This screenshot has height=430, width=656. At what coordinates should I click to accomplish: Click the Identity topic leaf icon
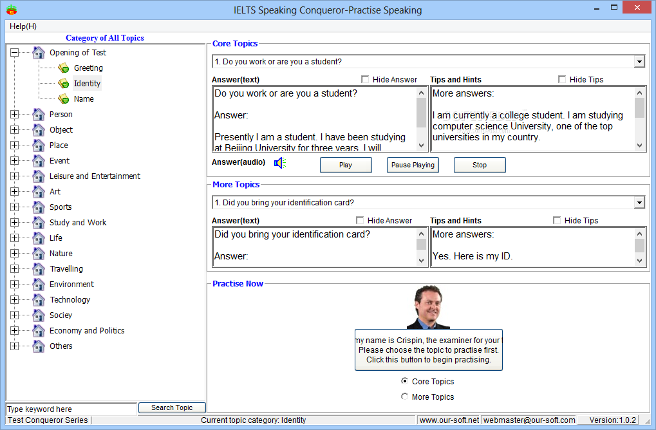click(64, 83)
